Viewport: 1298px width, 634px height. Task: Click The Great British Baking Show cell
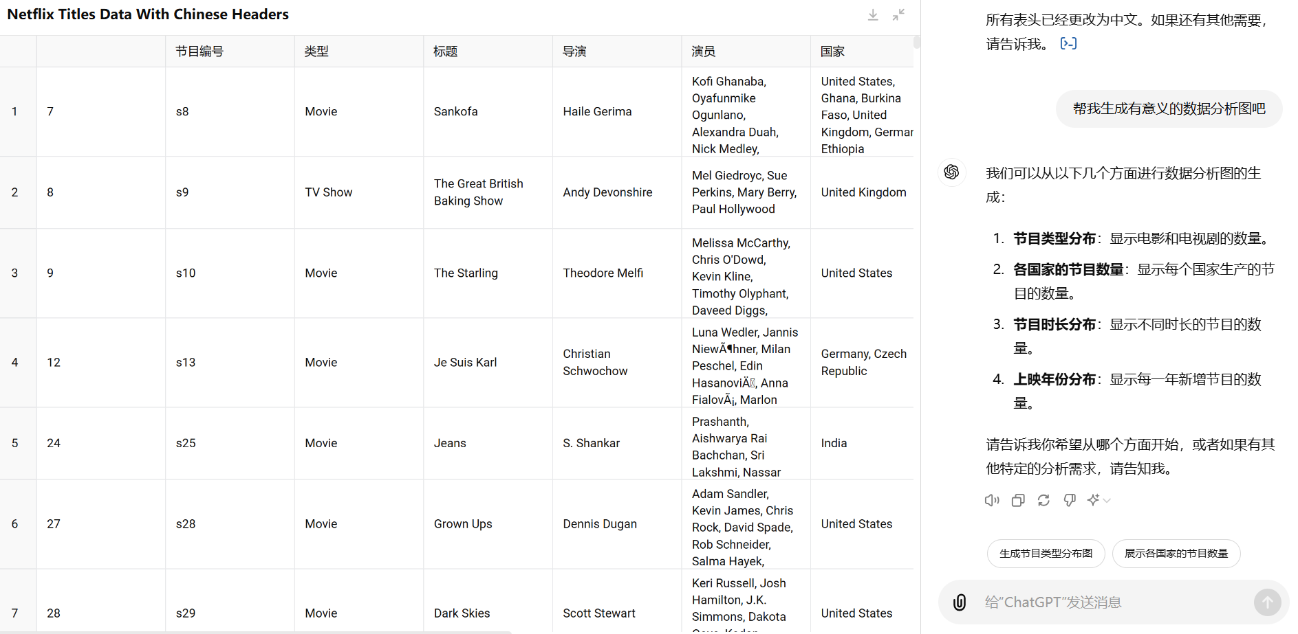click(x=488, y=192)
